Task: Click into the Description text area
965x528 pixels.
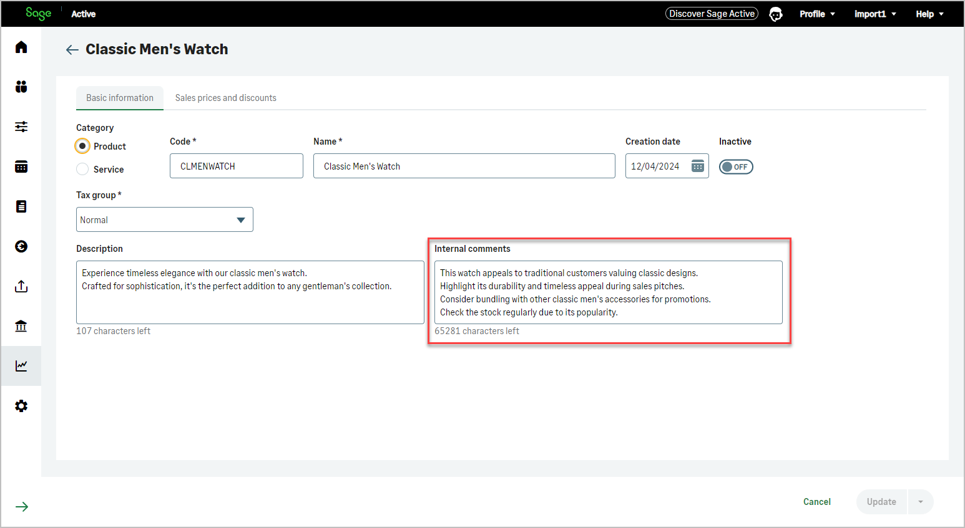Action: [250, 292]
